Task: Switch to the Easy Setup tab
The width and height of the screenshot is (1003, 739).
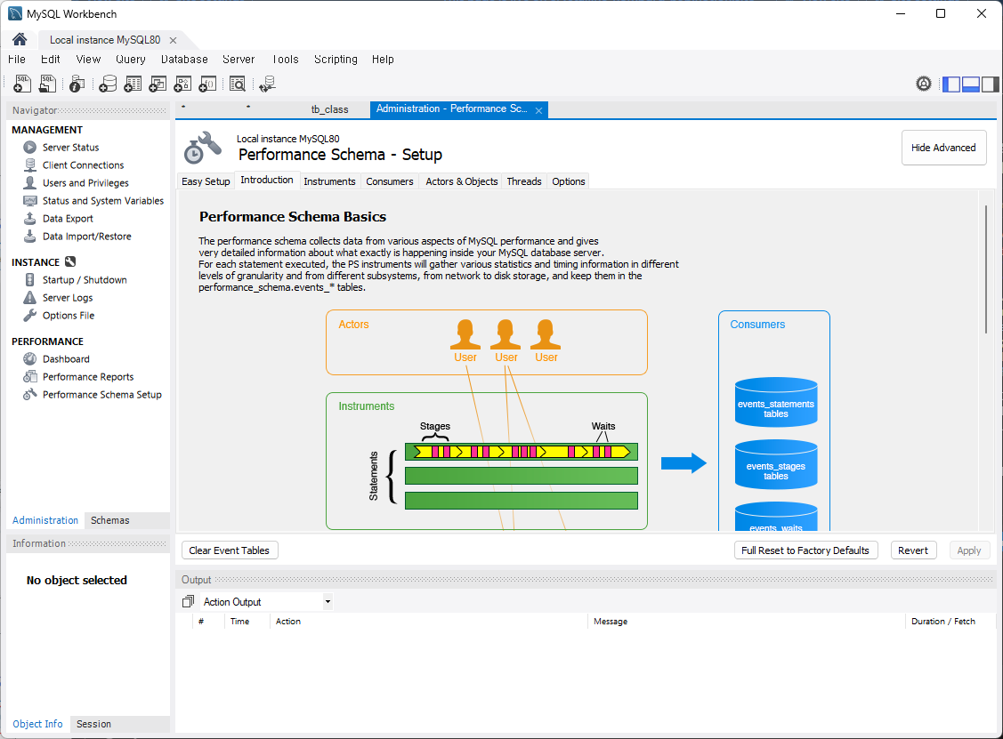Action: pyautogui.click(x=206, y=181)
